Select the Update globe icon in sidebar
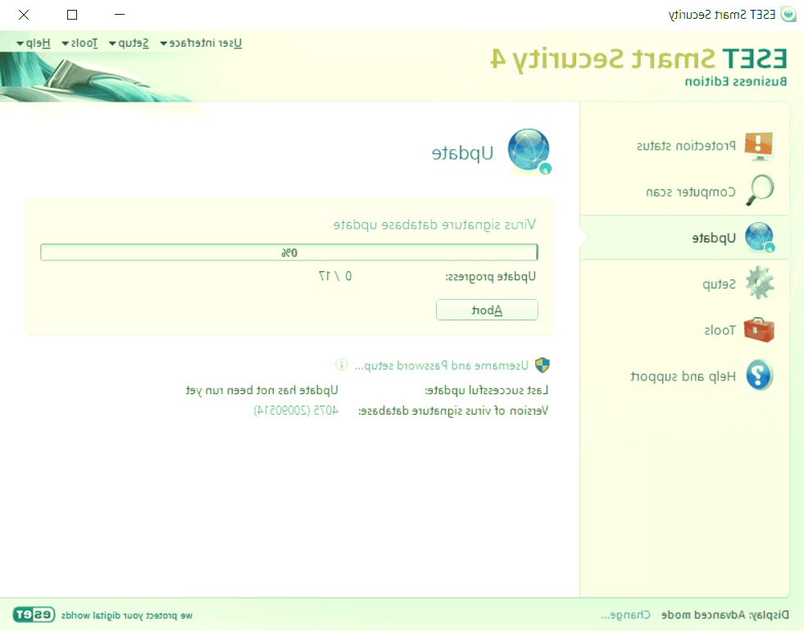Viewport: 804px width, 631px height. pyautogui.click(x=758, y=238)
